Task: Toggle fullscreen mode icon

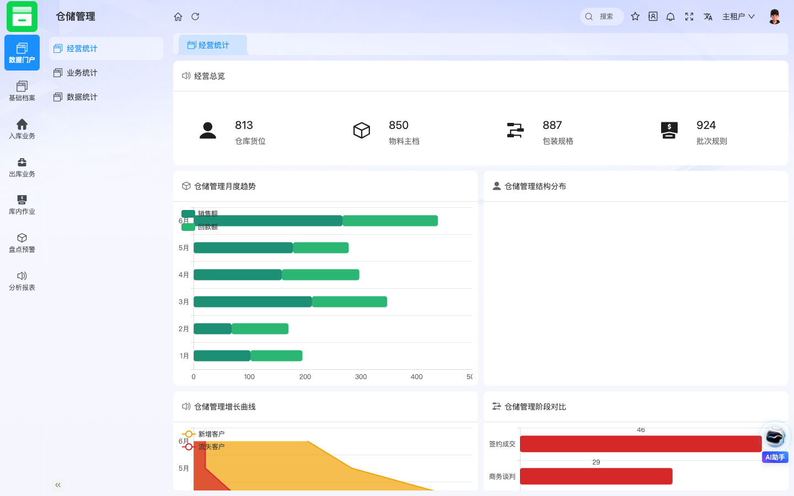Action: click(x=689, y=17)
